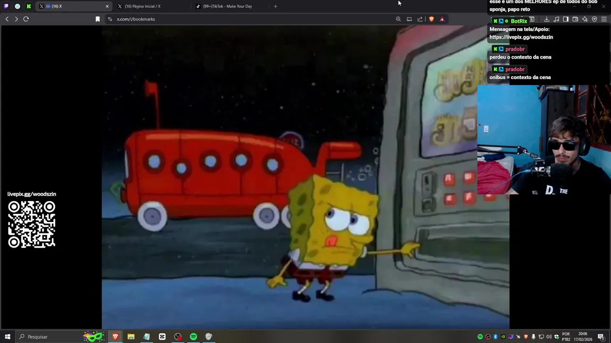Click pradobr above 'perdeu o contexto da cena'
This screenshot has height=343, width=611.
[515, 49]
